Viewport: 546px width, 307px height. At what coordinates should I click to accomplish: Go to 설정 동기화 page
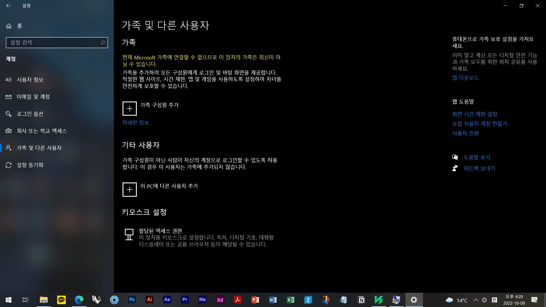[30, 165]
